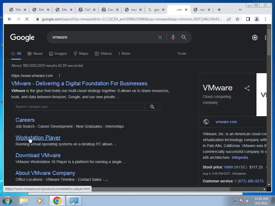The image size is (275, 206).
Task: Click the browser address bar URL
Action: (x=132, y=19)
